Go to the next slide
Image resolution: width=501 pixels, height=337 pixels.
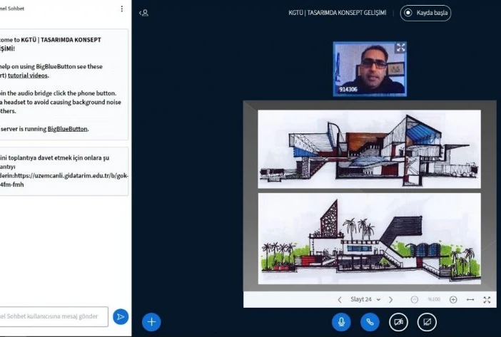pyautogui.click(x=390, y=300)
